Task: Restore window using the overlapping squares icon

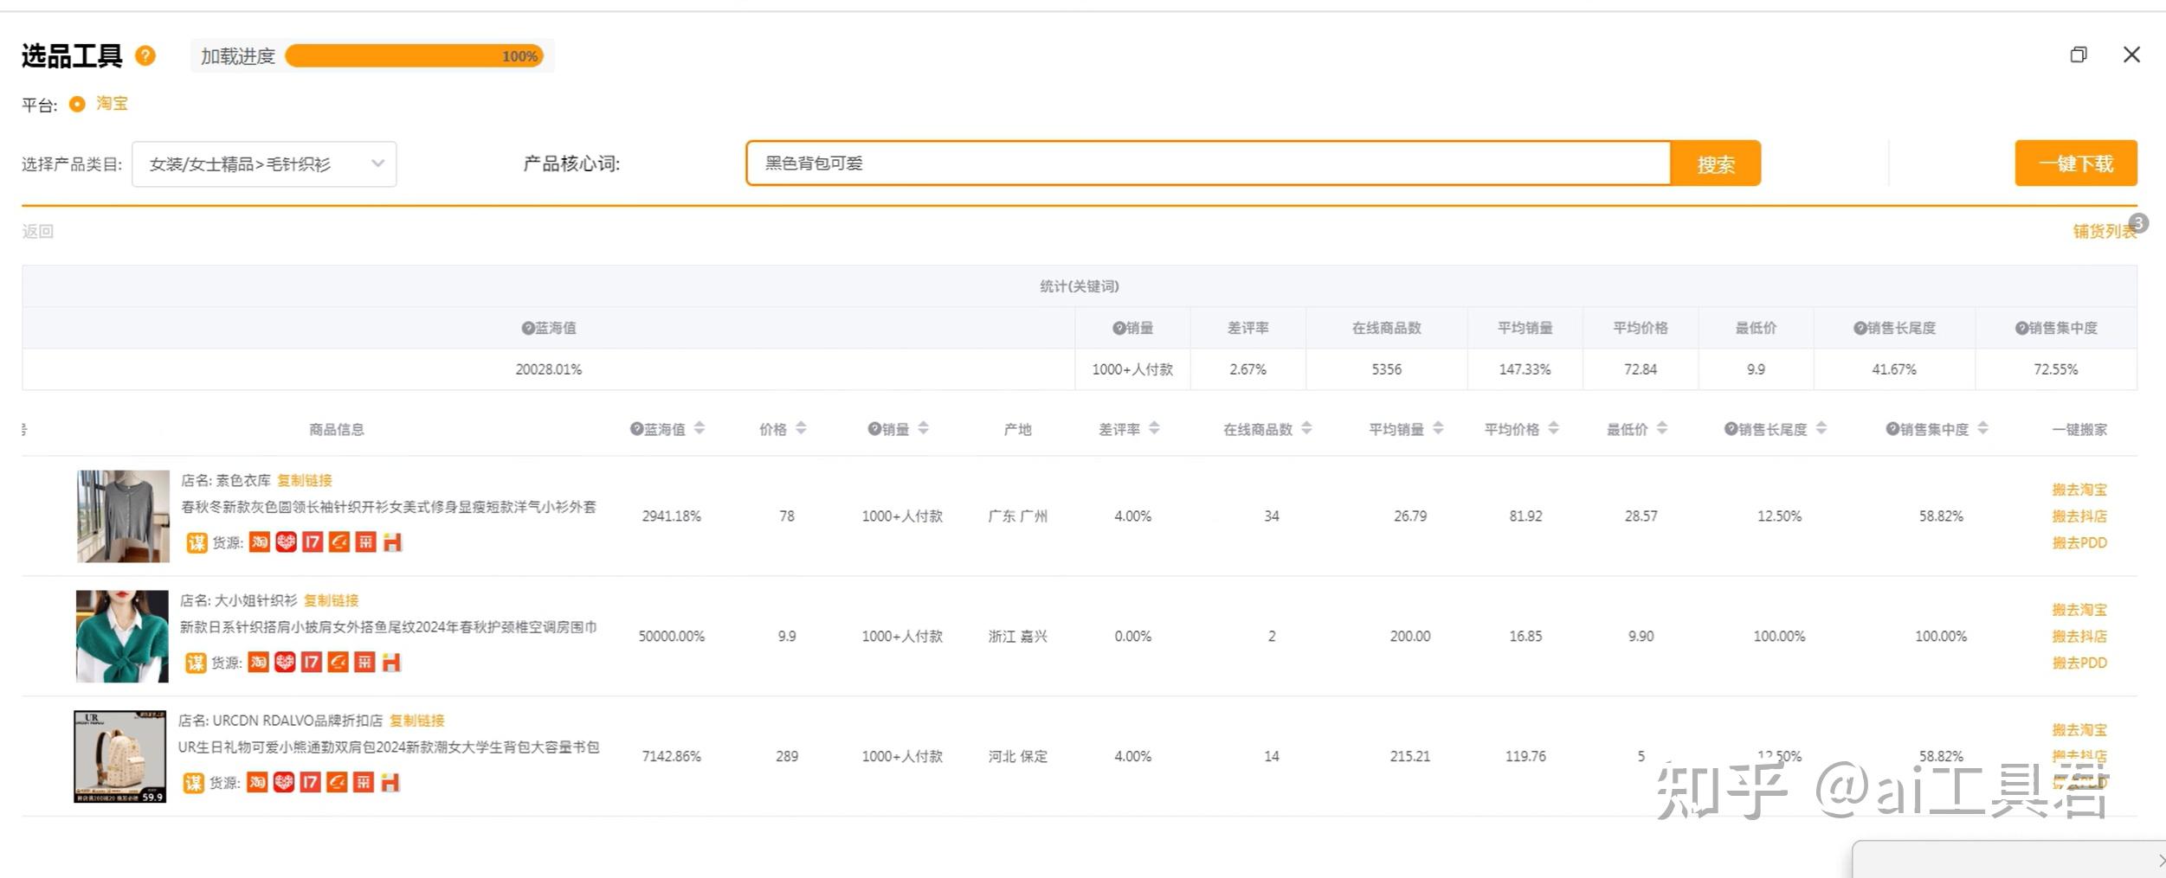Action: click(2078, 55)
